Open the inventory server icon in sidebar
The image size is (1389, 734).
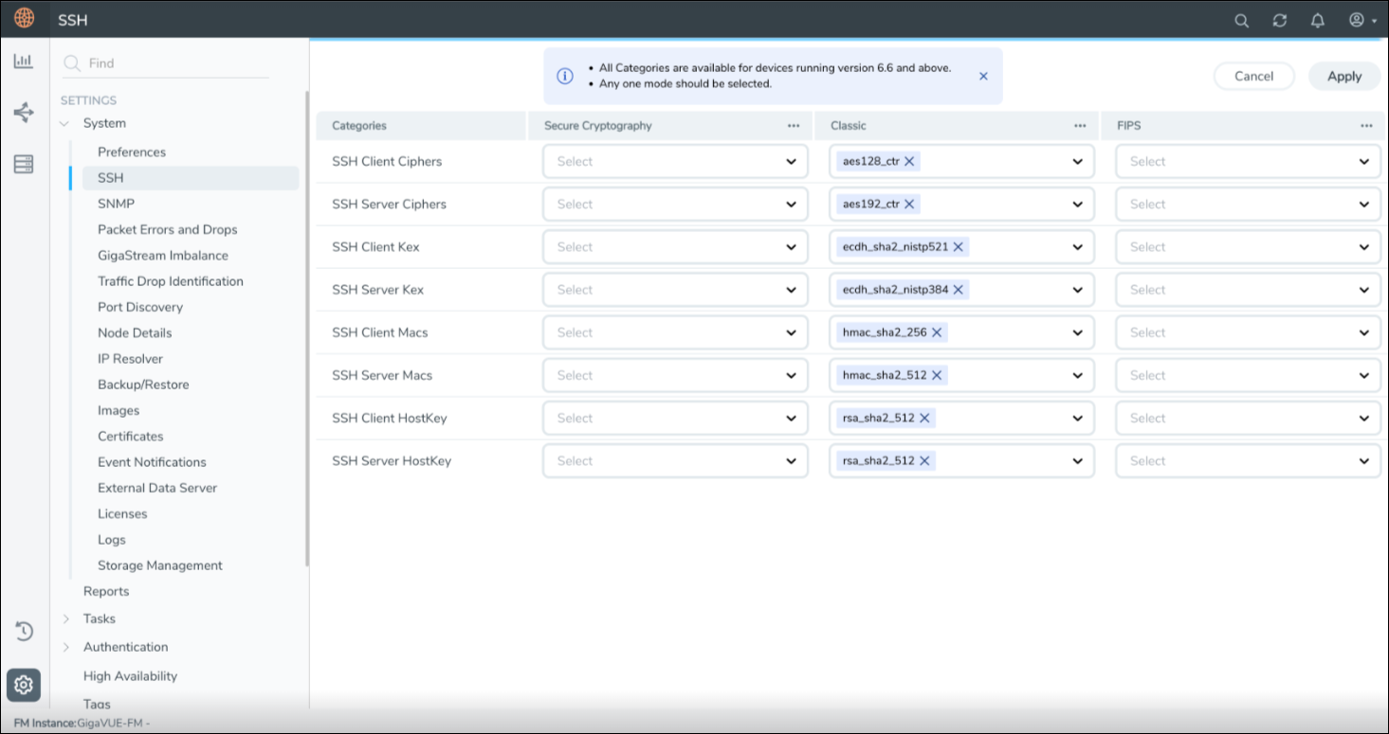pyautogui.click(x=23, y=165)
